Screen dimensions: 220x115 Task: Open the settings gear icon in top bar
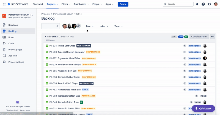tap(209, 4)
